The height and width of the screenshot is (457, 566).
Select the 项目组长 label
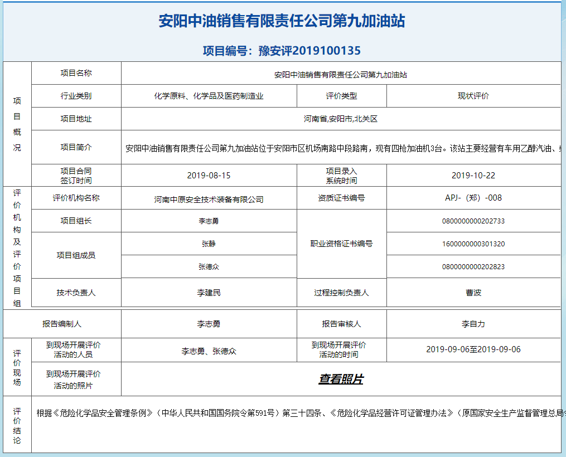click(x=76, y=221)
